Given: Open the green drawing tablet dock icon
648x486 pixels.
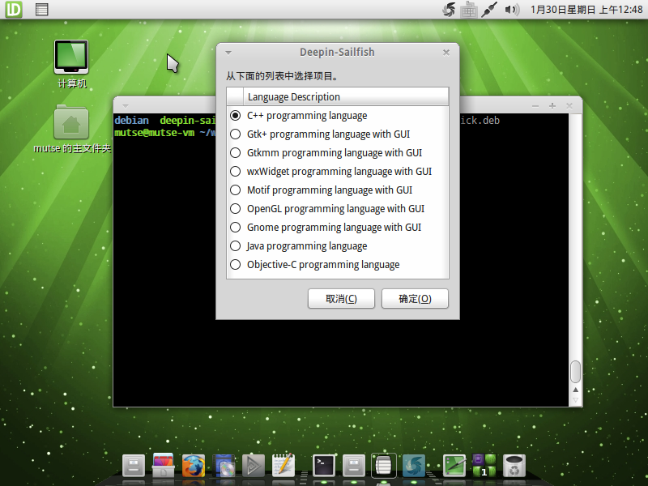Looking at the screenshot, I should pos(454,466).
